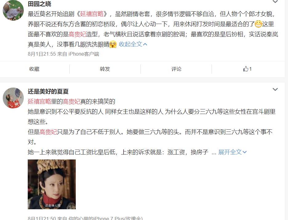
Task: Open the 高贵妃 link in first post
Action: (77, 34)
